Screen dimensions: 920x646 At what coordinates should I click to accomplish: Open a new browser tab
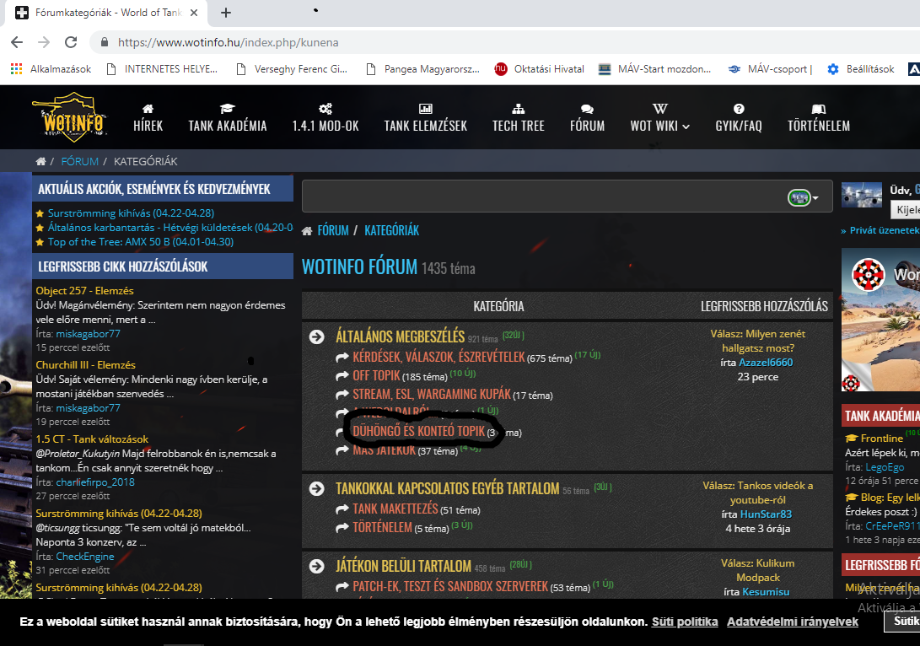[x=226, y=13]
